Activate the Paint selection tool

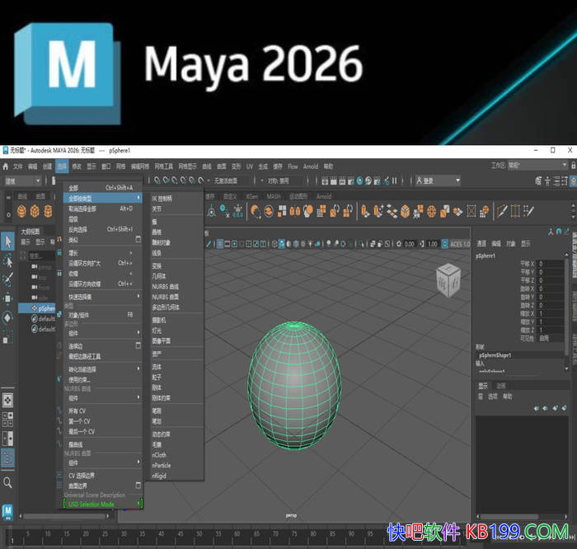[8, 279]
